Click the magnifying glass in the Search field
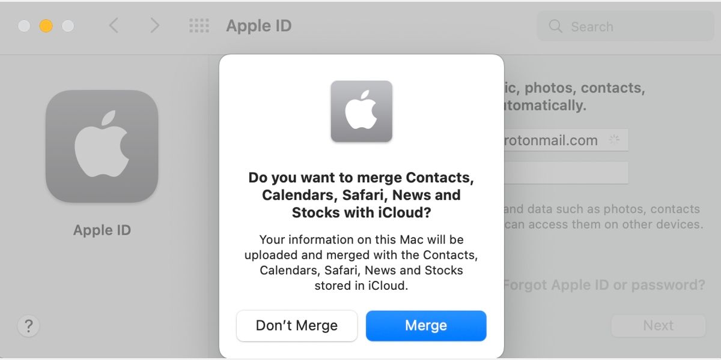Viewport: 721px width, 360px height. (x=554, y=26)
